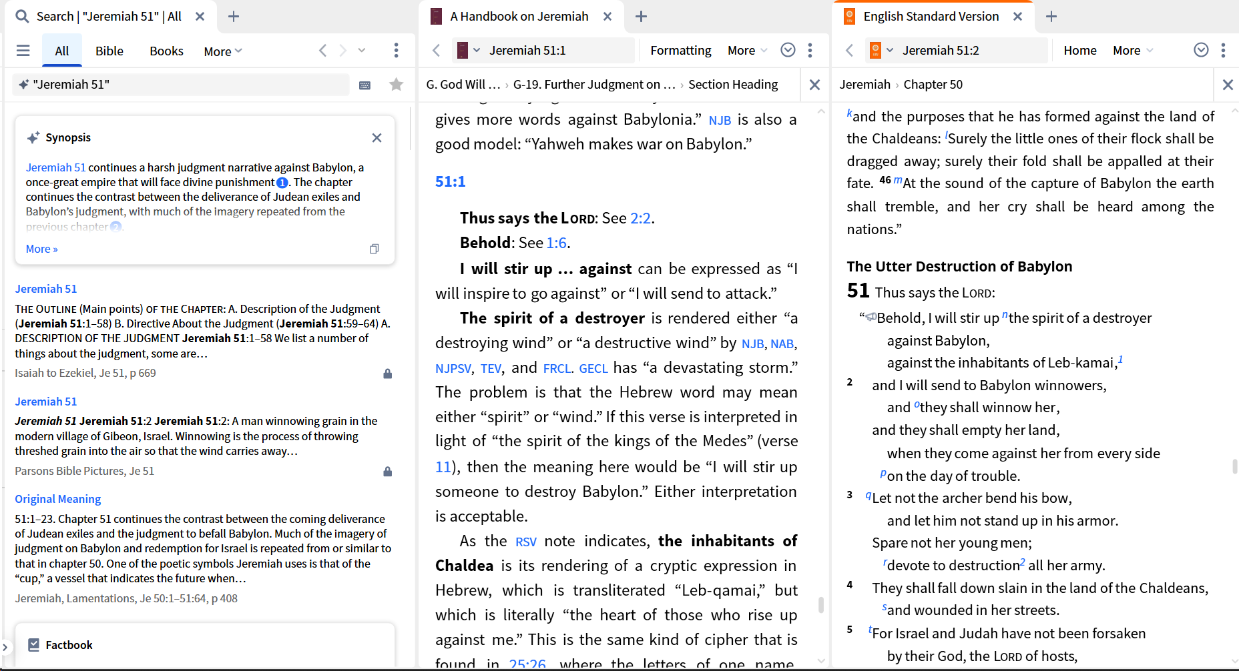The height and width of the screenshot is (671, 1239).
Task: Open the Handbook resource picker dropdown
Action: pos(469,51)
